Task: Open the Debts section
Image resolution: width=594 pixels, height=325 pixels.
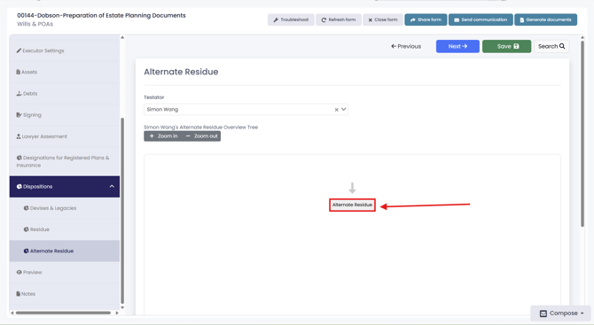Action: [65, 94]
